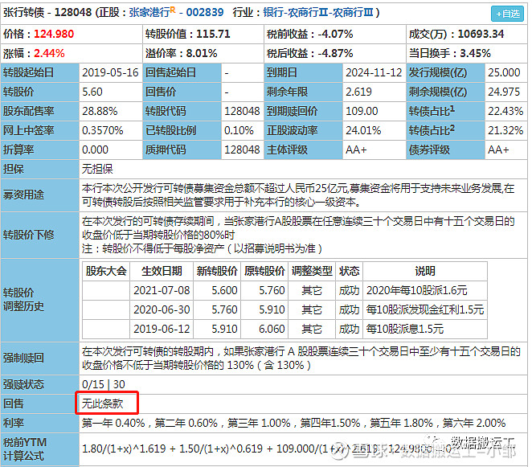Click the 转股价 value 5.60
The width and height of the screenshot is (532, 467).
point(92,92)
